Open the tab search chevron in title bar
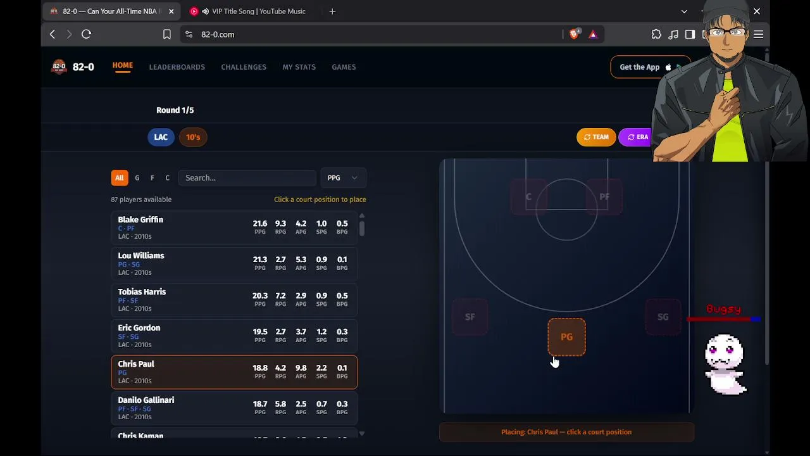 click(684, 11)
